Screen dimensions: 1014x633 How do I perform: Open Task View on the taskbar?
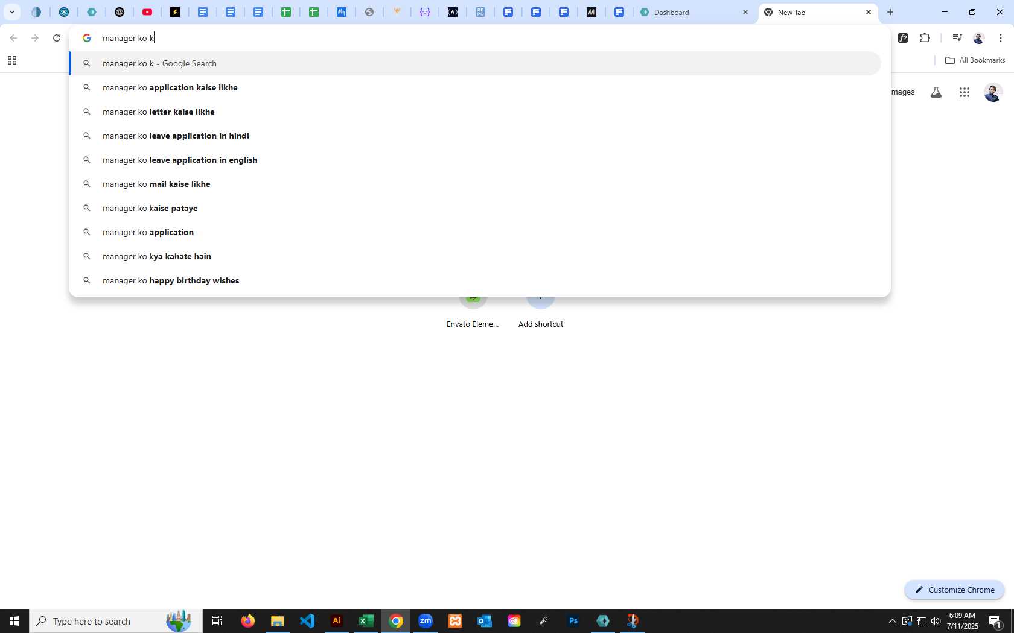coord(217,621)
